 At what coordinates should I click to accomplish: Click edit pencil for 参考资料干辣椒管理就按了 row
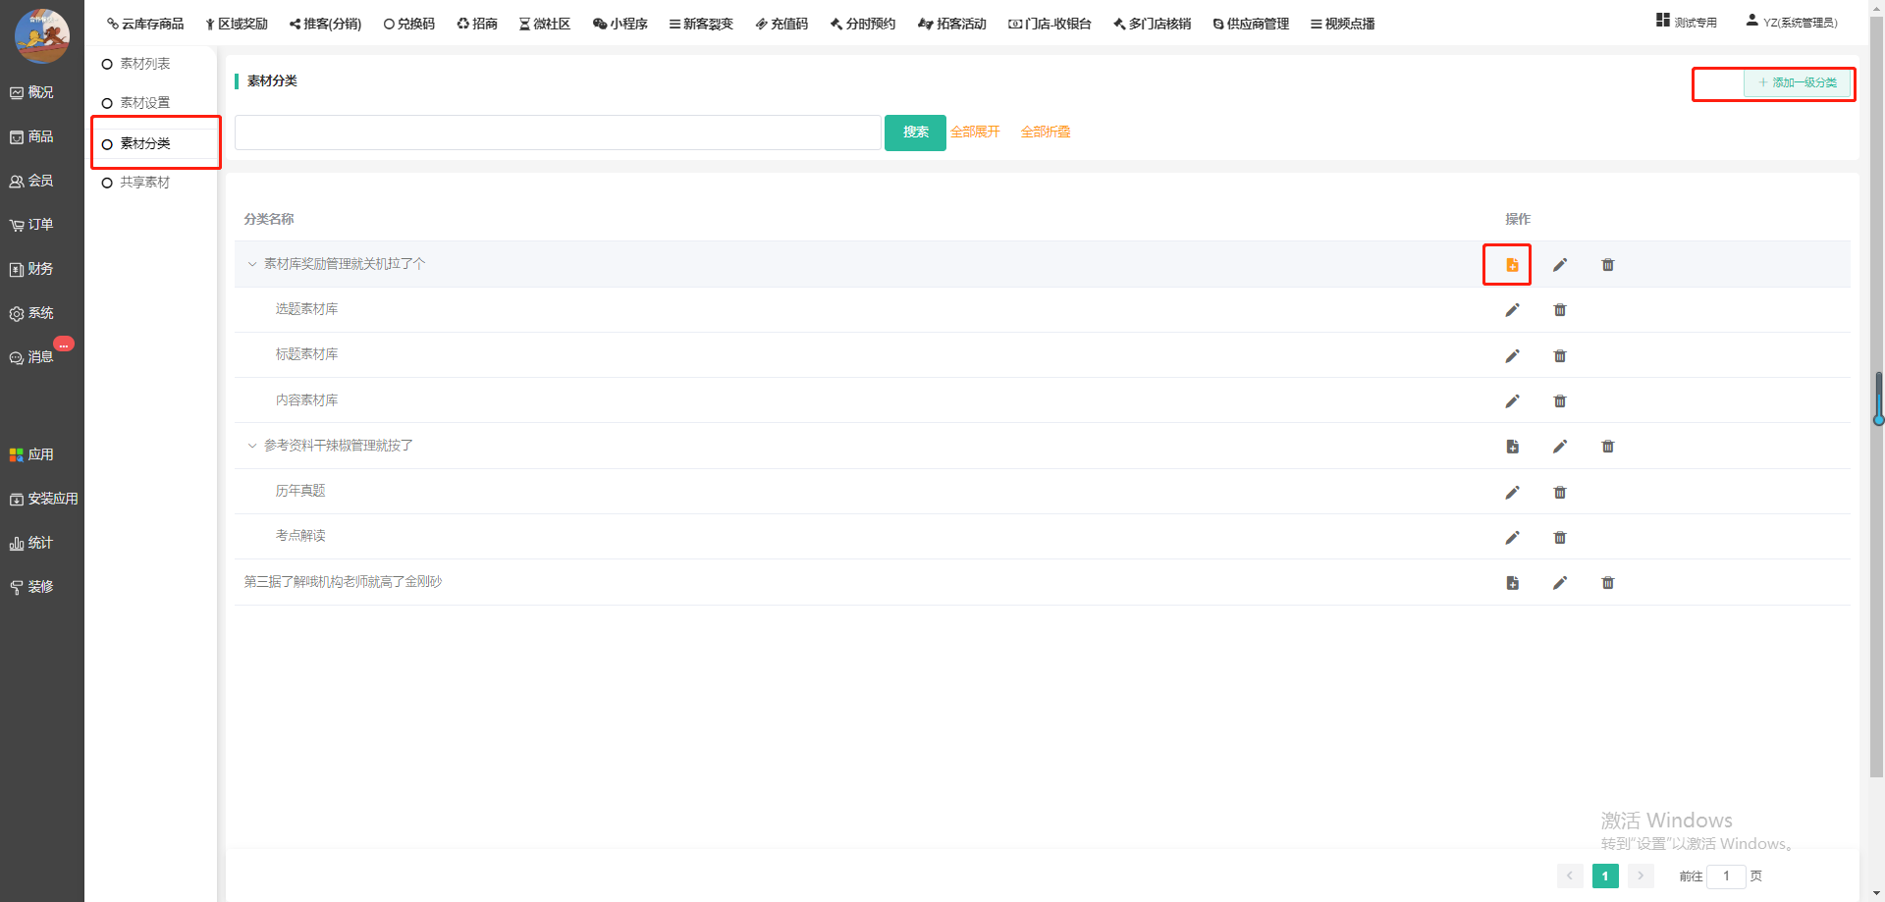coord(1560,447)
